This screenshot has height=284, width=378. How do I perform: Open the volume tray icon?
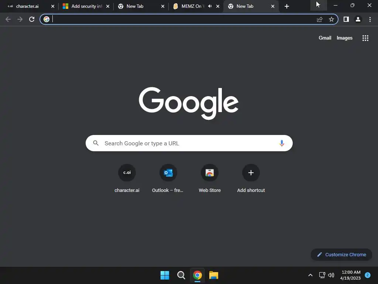click(331, 275)
